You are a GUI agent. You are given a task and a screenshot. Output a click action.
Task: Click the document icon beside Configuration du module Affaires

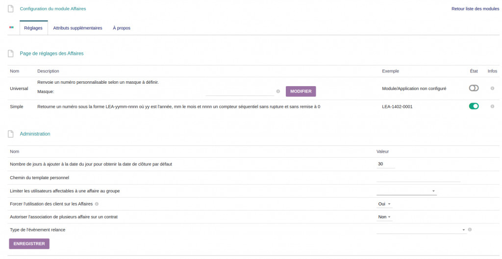tap(10, 8)
